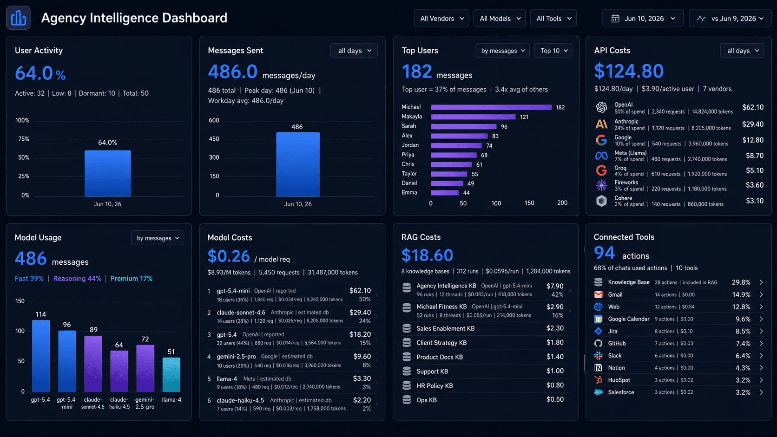The width and height of the screenshot is (777, 437).
Task: Click the Salesforce cloud icon
Action: pyautogui.click(x=599, y=392)
